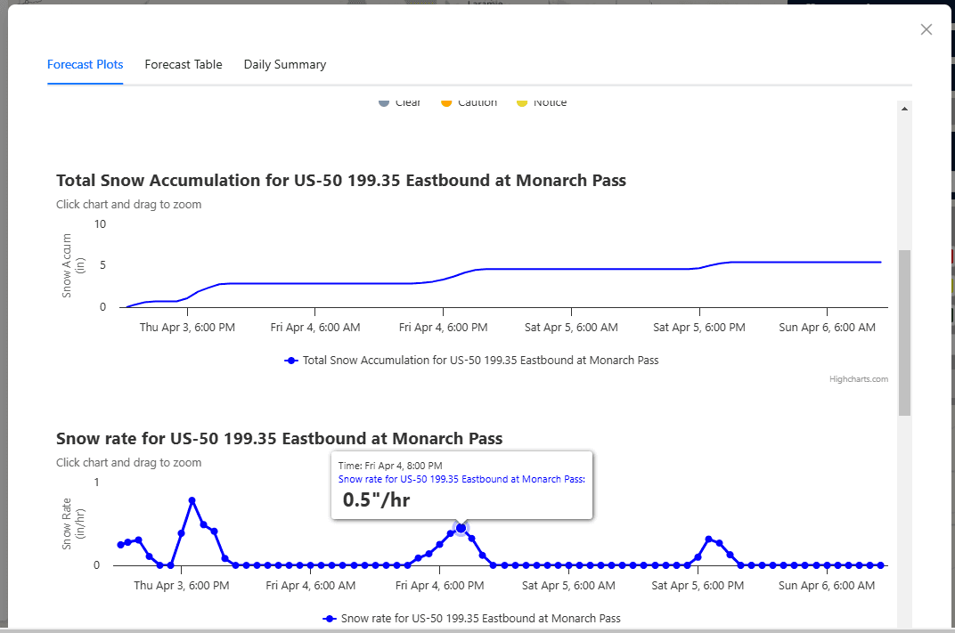Click the yellow Notice legend dot
The height and width of the screenshot is (633, 955).
coord(522,102)
